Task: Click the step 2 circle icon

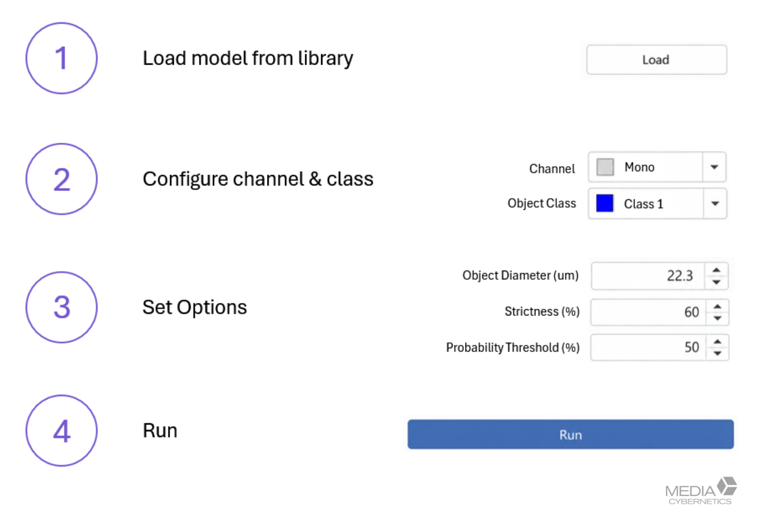Action: click(x=61, y=179)
